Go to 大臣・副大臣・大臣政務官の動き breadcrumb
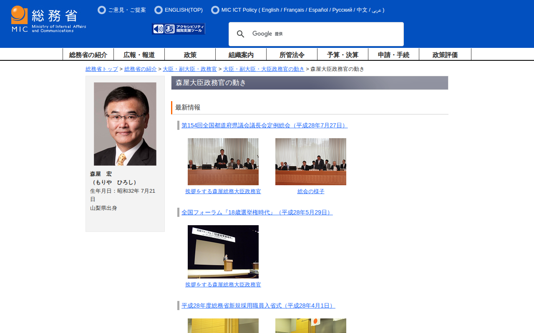 tap(264, 69)
